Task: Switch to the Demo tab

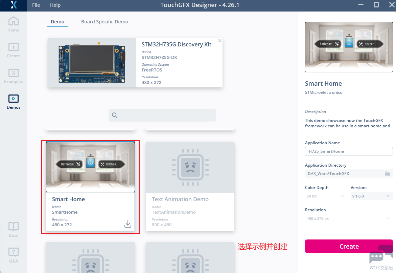Action: click(57, 22)
